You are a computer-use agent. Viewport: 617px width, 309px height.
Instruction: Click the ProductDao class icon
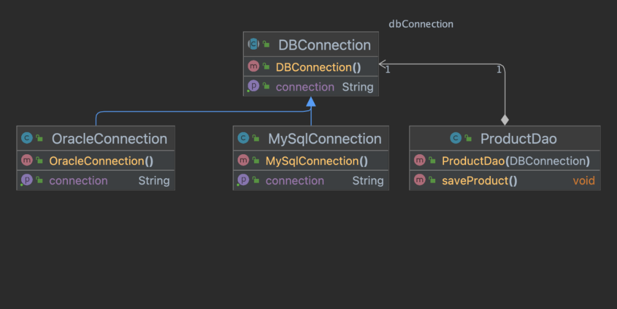[x=456, y=138]
